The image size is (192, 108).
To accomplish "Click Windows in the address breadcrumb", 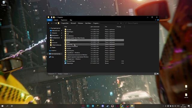I will (x=80, y=23).
